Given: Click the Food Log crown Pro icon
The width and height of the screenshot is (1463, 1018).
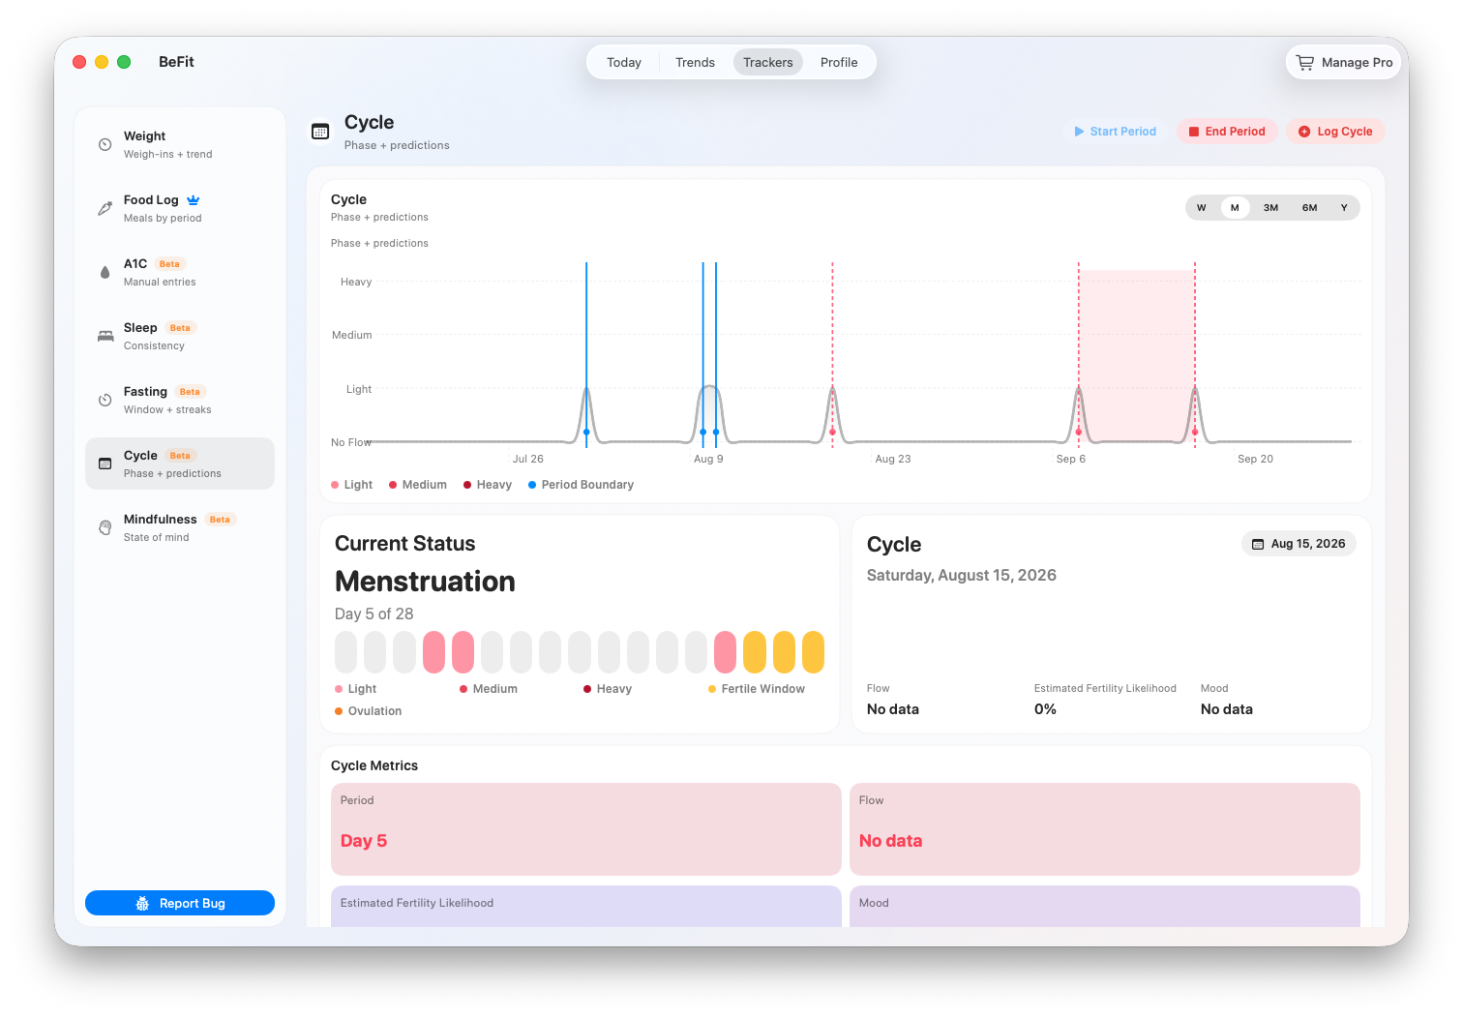Looking at the screenshot, I should (x=194, y=200).
